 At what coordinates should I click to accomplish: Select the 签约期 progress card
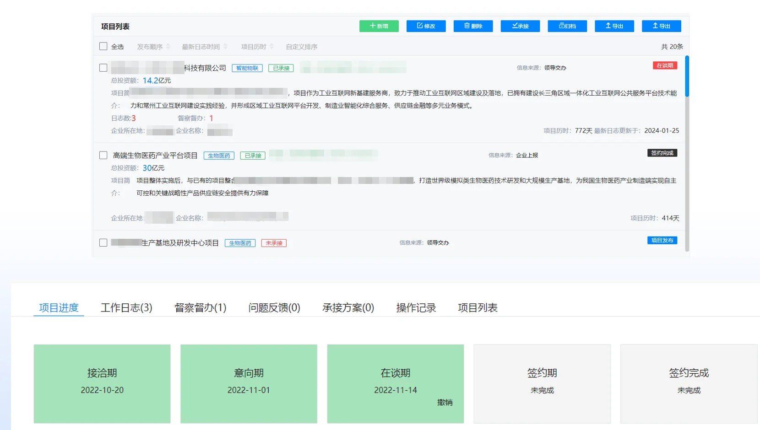coord(542,384)
